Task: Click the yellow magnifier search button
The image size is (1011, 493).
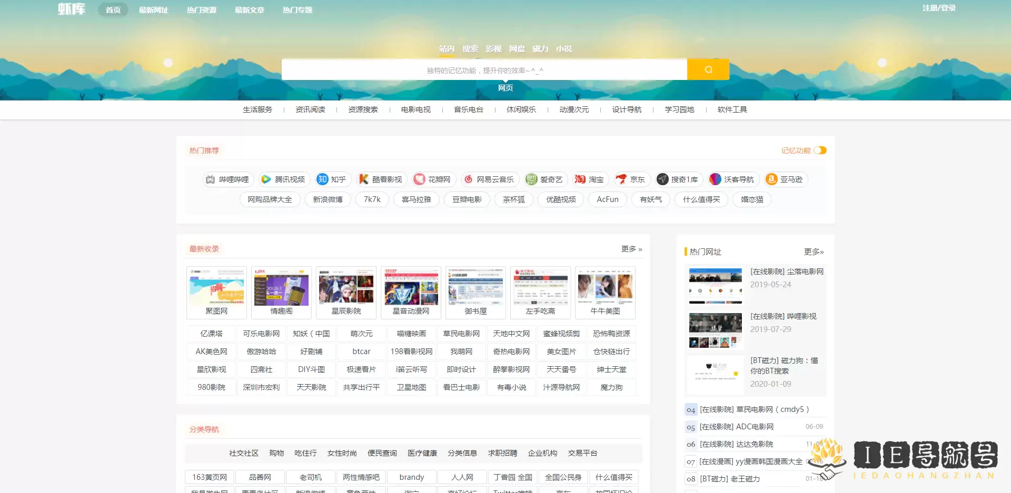Action: click(x=708, y=69)
